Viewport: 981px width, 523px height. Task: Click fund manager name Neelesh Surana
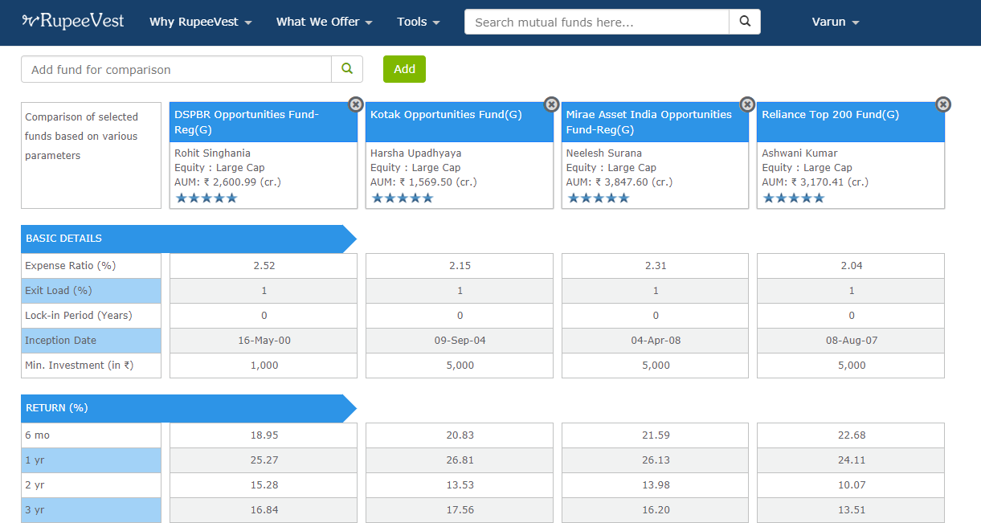[x=604, y=153]
